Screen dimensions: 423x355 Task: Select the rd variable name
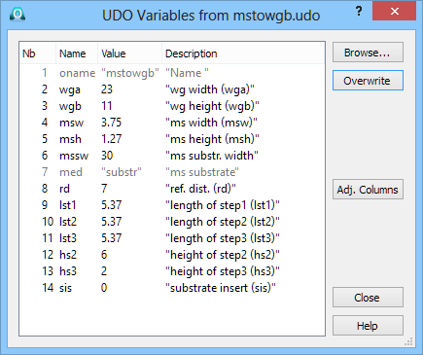64,189
